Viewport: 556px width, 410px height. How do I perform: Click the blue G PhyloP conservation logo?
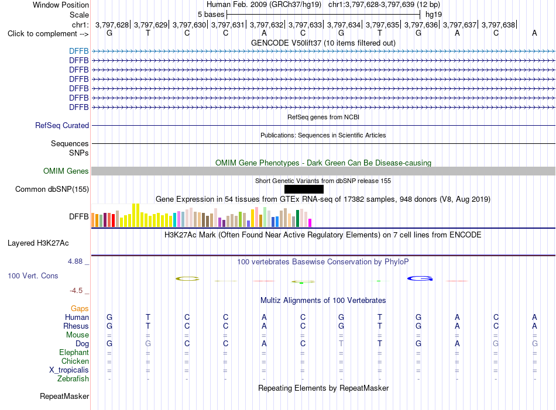pyautogui.click(x=420, y=278)
